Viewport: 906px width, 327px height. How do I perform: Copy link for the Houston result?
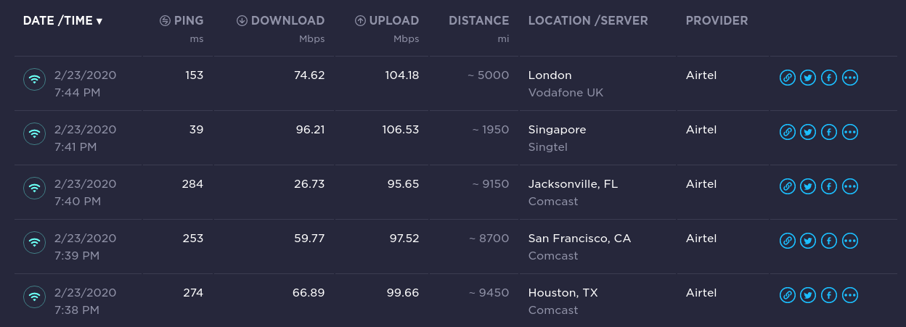click(x=787, y=295)
